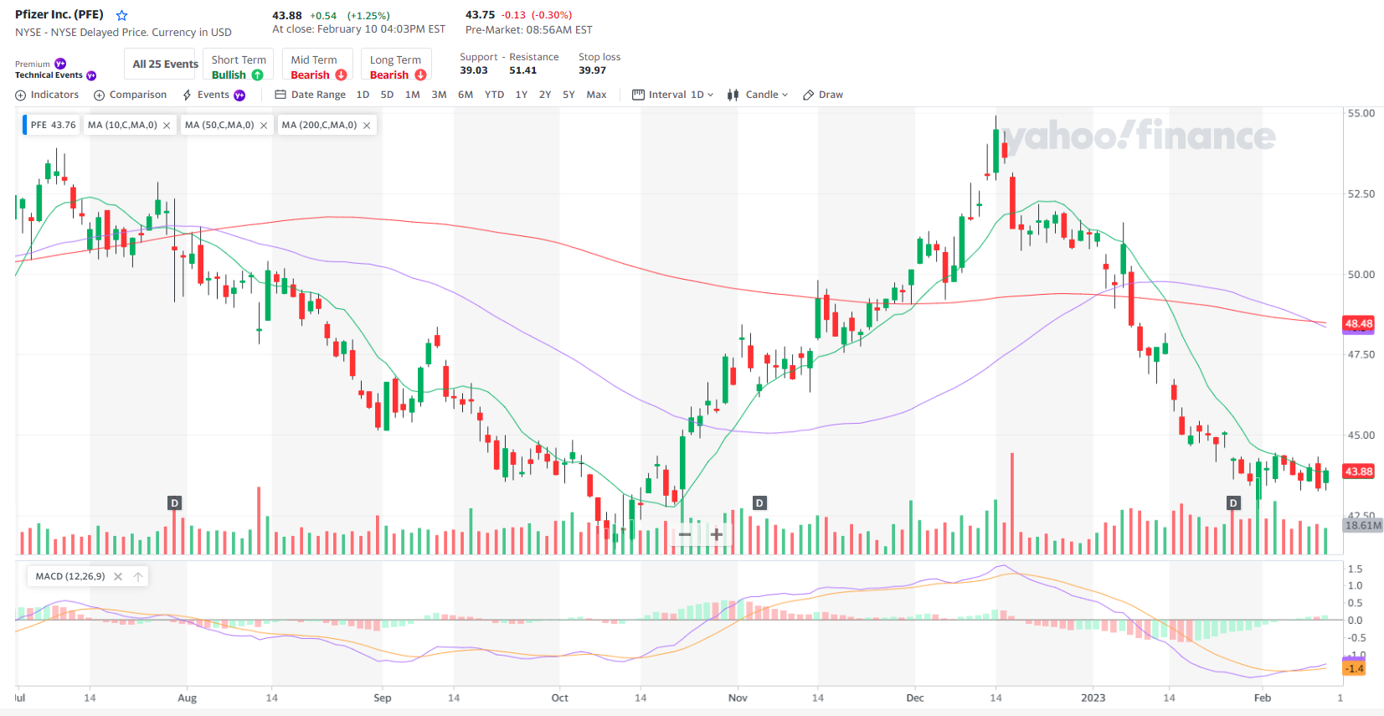This screenshot has height=716, width=1384.
Task: Click Mid Term Bearish down arrow
Action: pyautogui.click(x=341, y=75)
